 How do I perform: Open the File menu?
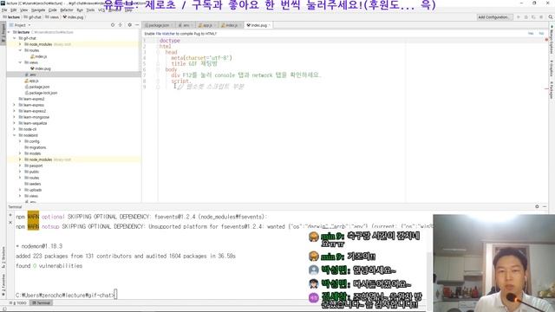tap(4, 10)
